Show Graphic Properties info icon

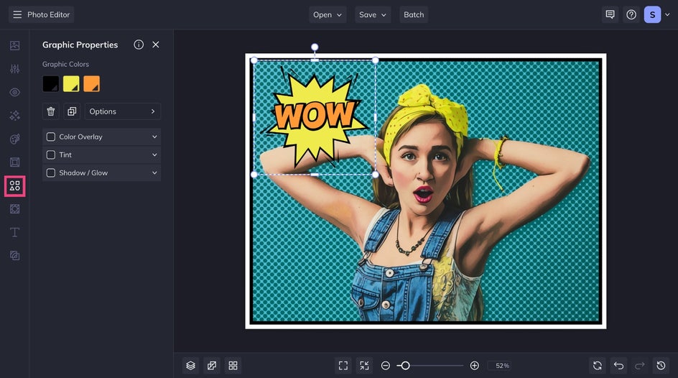pos(139,45)
